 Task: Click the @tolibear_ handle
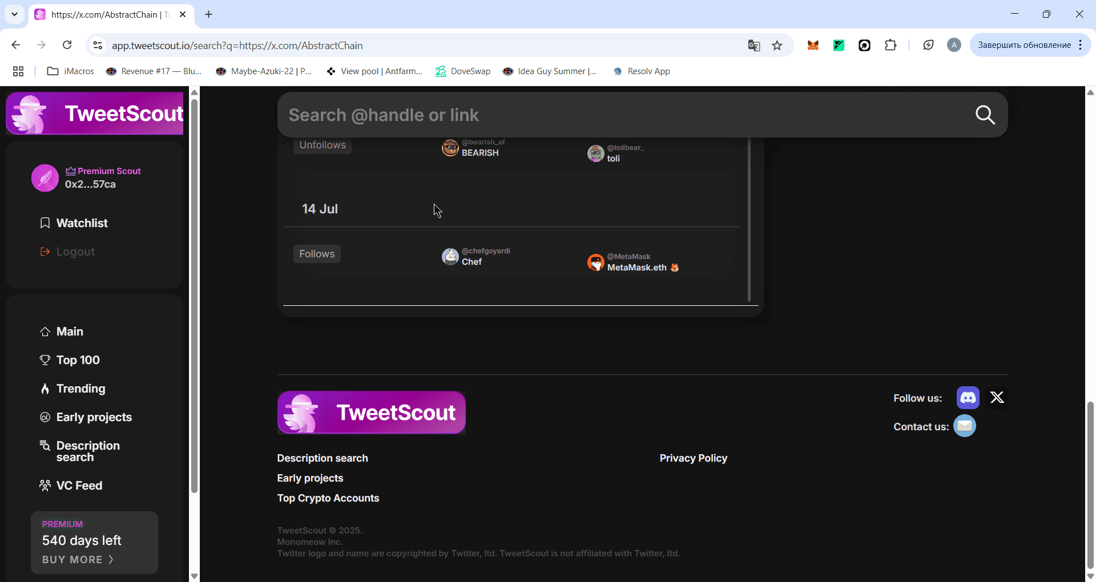point(626,148)
